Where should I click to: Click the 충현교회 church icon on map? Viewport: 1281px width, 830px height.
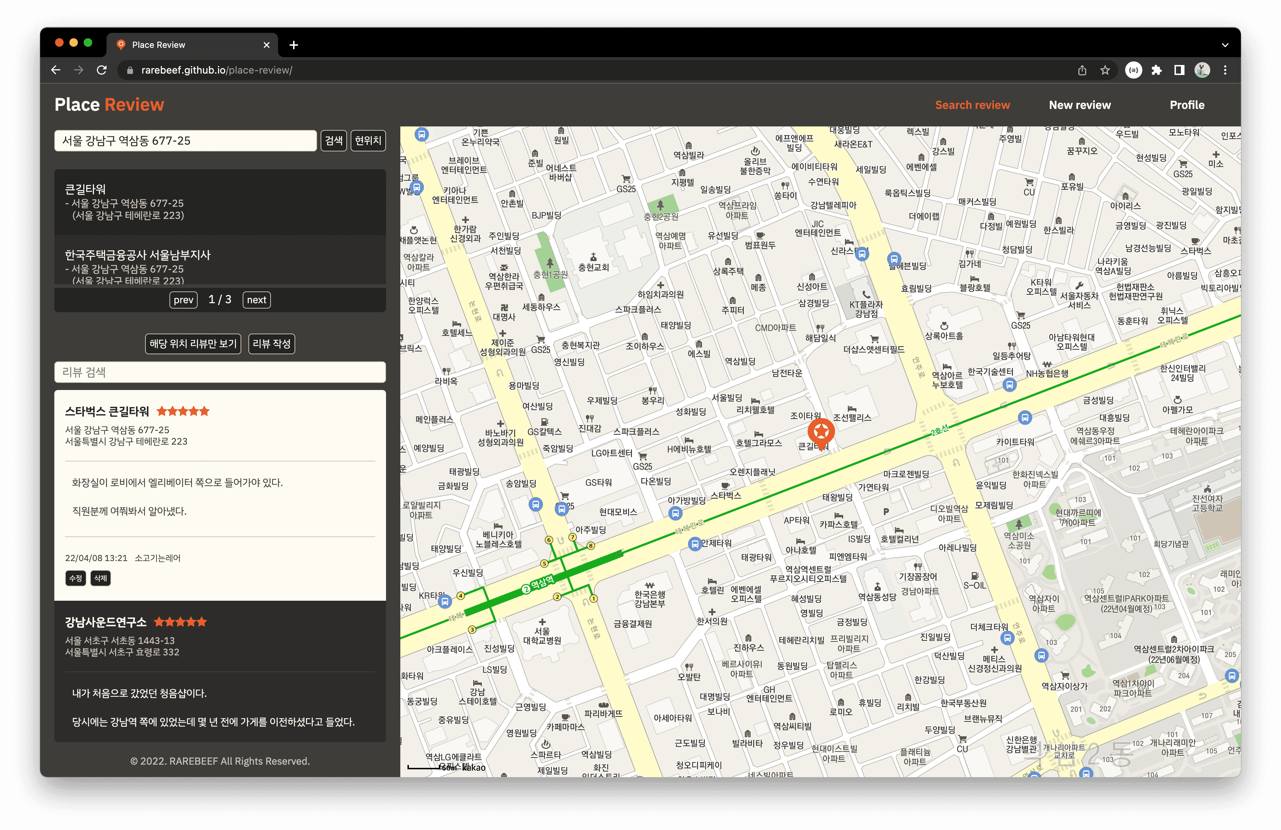point(593,257)
